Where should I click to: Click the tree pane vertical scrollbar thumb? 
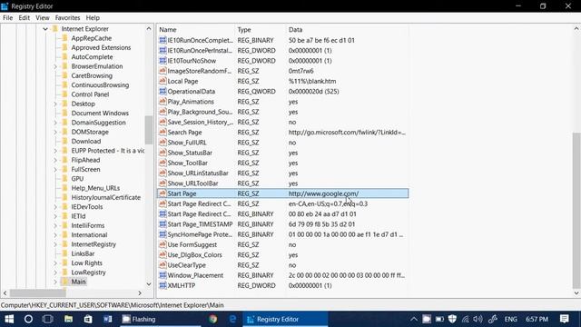pos(149,130)
